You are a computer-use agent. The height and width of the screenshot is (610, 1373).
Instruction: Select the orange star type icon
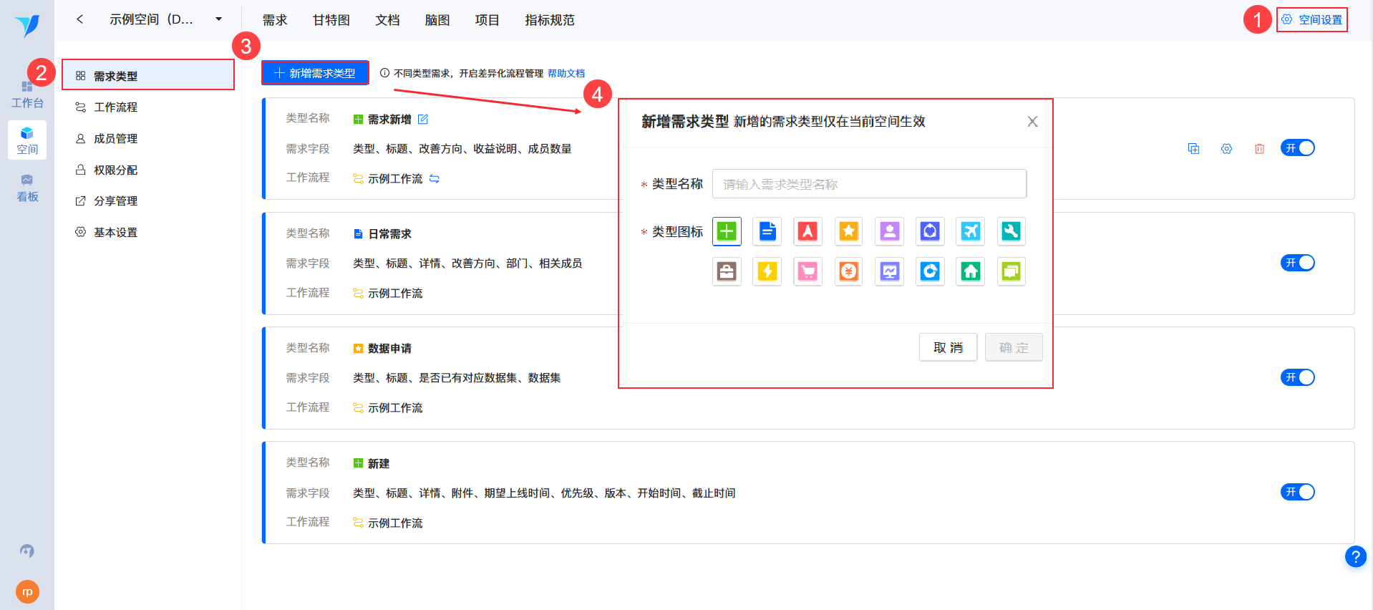click(848, 231)
